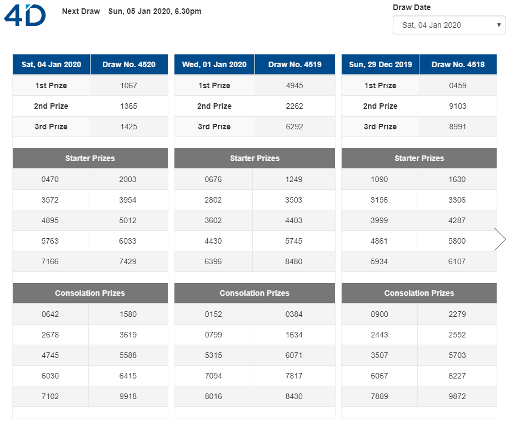Select starter number 1090
This screenshot has height=434, width=510.
379,179
